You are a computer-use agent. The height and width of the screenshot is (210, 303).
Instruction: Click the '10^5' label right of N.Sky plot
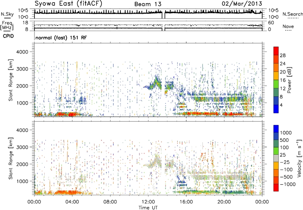[273, 11]
